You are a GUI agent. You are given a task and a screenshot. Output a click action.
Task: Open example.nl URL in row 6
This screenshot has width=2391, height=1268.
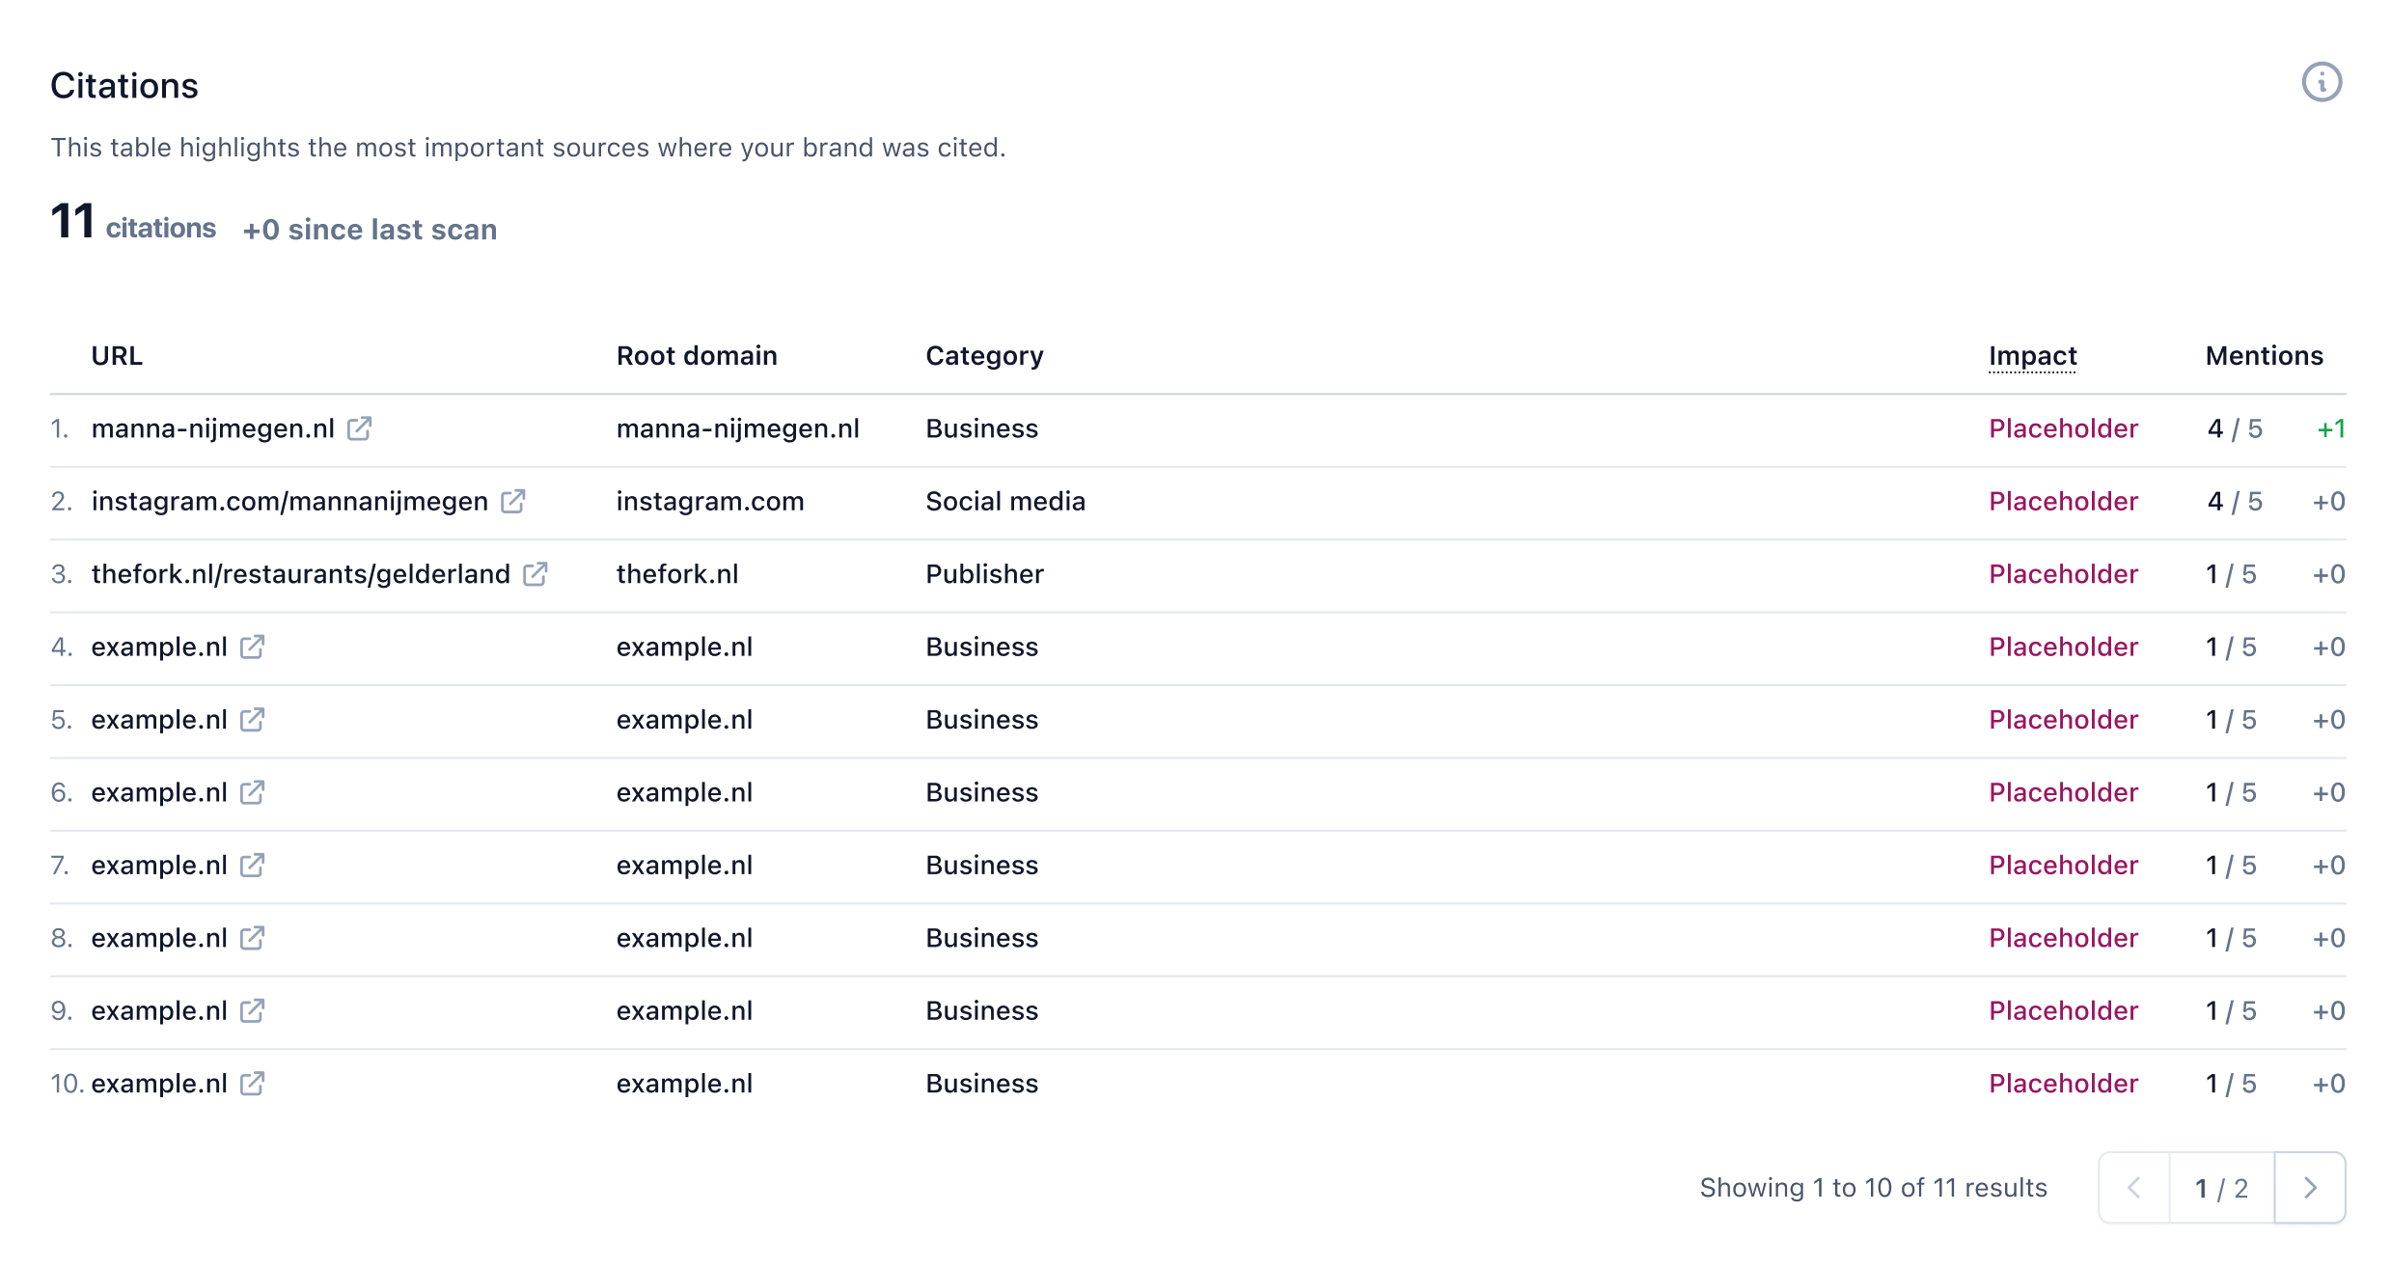point(159,793)
